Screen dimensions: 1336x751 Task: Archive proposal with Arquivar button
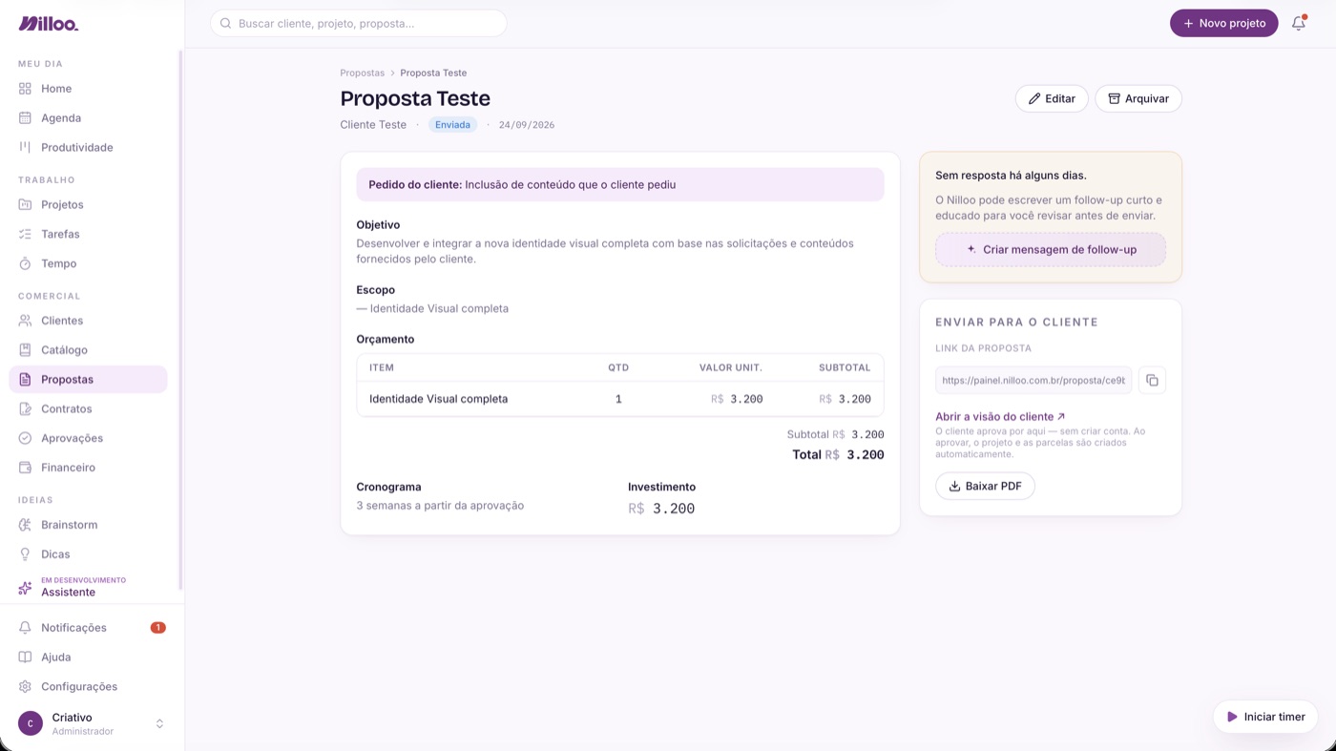(x=1138, y=98)
